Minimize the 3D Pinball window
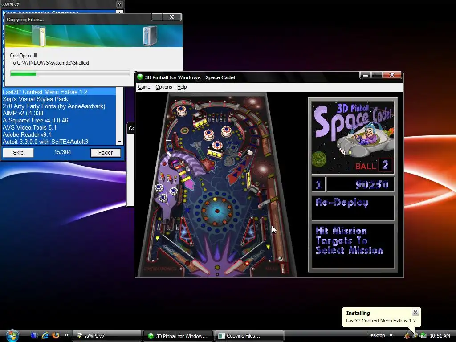This screenshot has height=342, width=456. click(366, 75)
